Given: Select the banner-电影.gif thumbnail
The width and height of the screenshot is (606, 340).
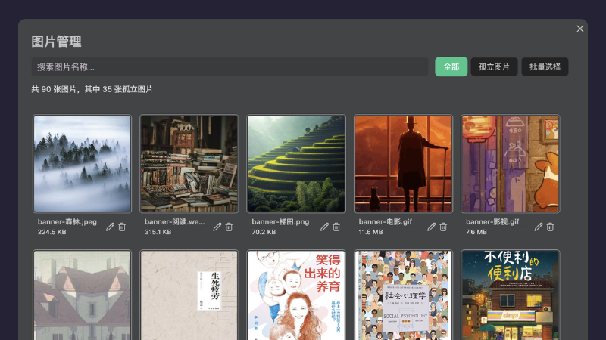Looking at the screenshot, I should click(x=403, y=163).
